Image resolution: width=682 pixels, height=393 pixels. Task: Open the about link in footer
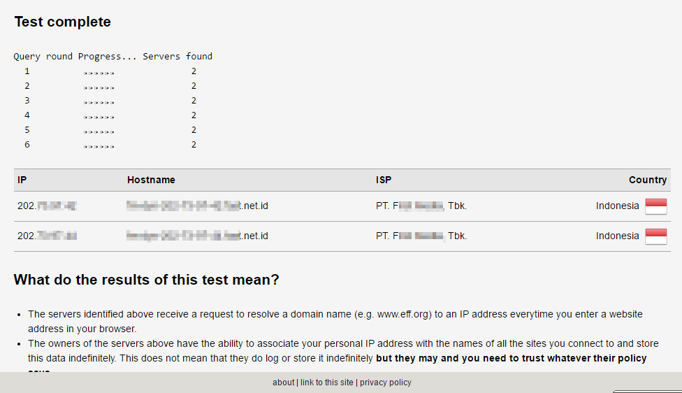tap(283, 383)
